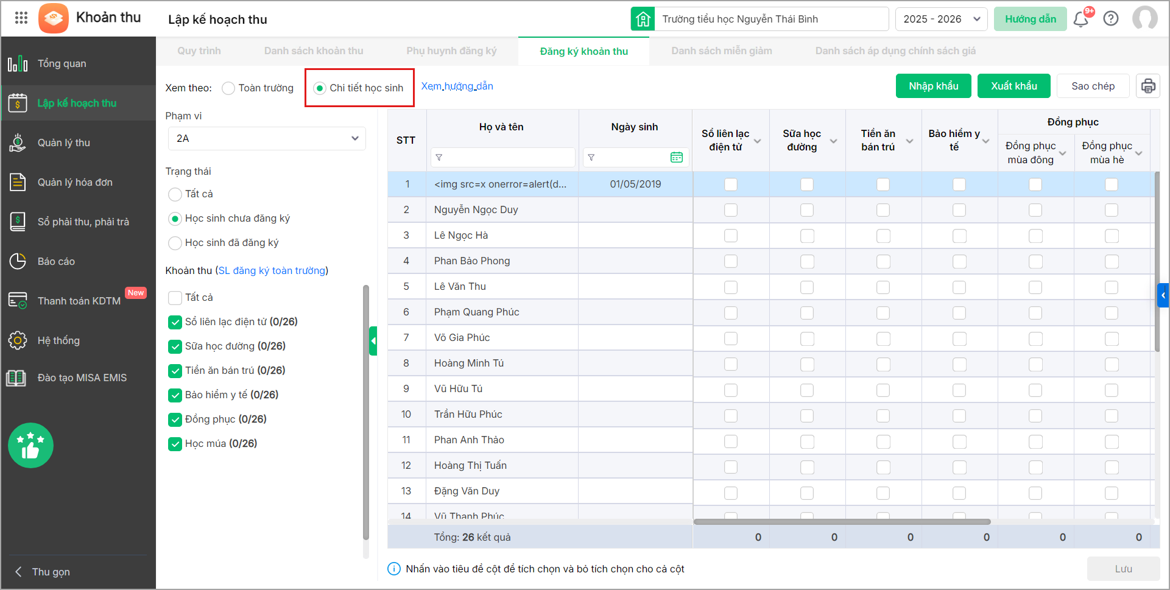Expand Sữa học đường column arrow
The image size is (1170, 590).
pos(834,141)
